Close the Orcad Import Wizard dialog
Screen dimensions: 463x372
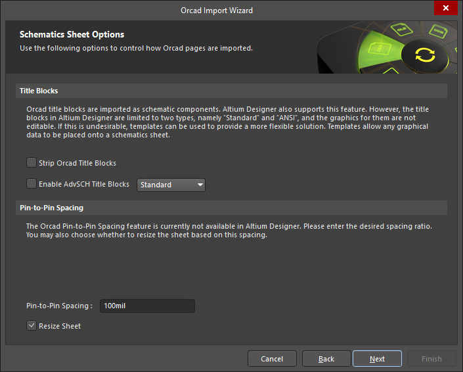pos(445,8)
